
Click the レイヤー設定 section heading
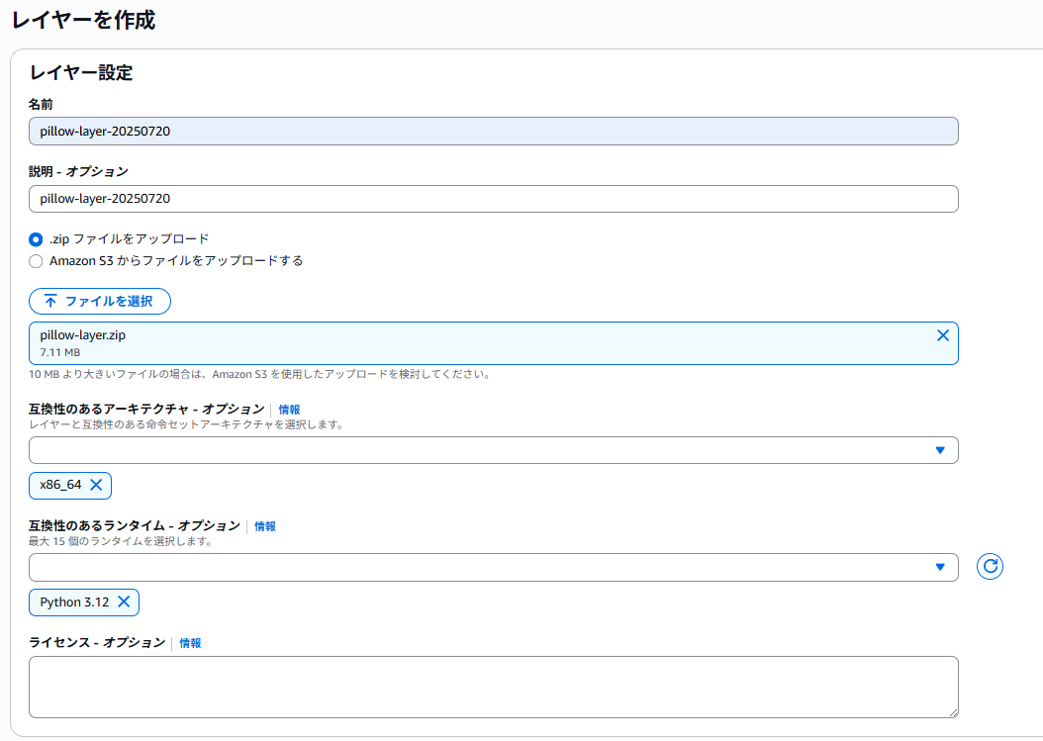click(x=81, y=72)
